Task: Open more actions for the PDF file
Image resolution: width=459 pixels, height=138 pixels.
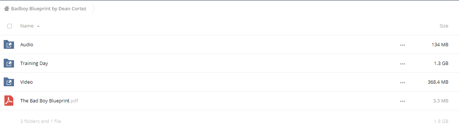Action: point(403,101)
